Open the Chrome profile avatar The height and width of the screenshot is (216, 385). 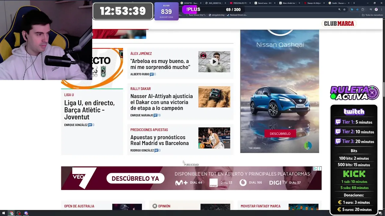click(x=376, y=10)
